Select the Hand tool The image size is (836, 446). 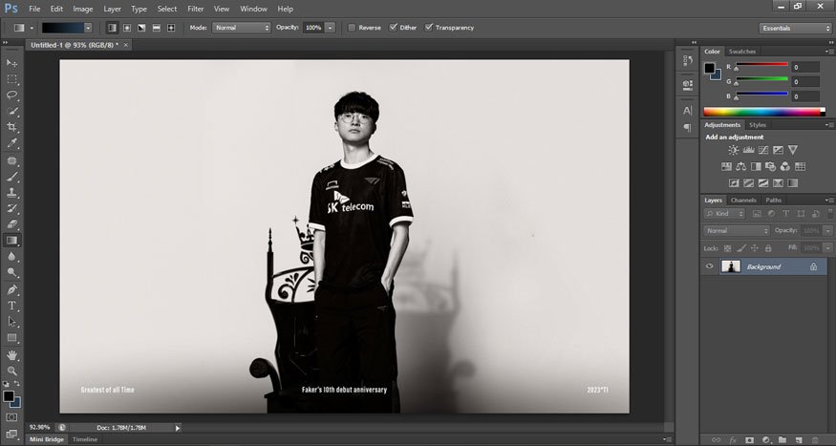click(x=11, y=355)
